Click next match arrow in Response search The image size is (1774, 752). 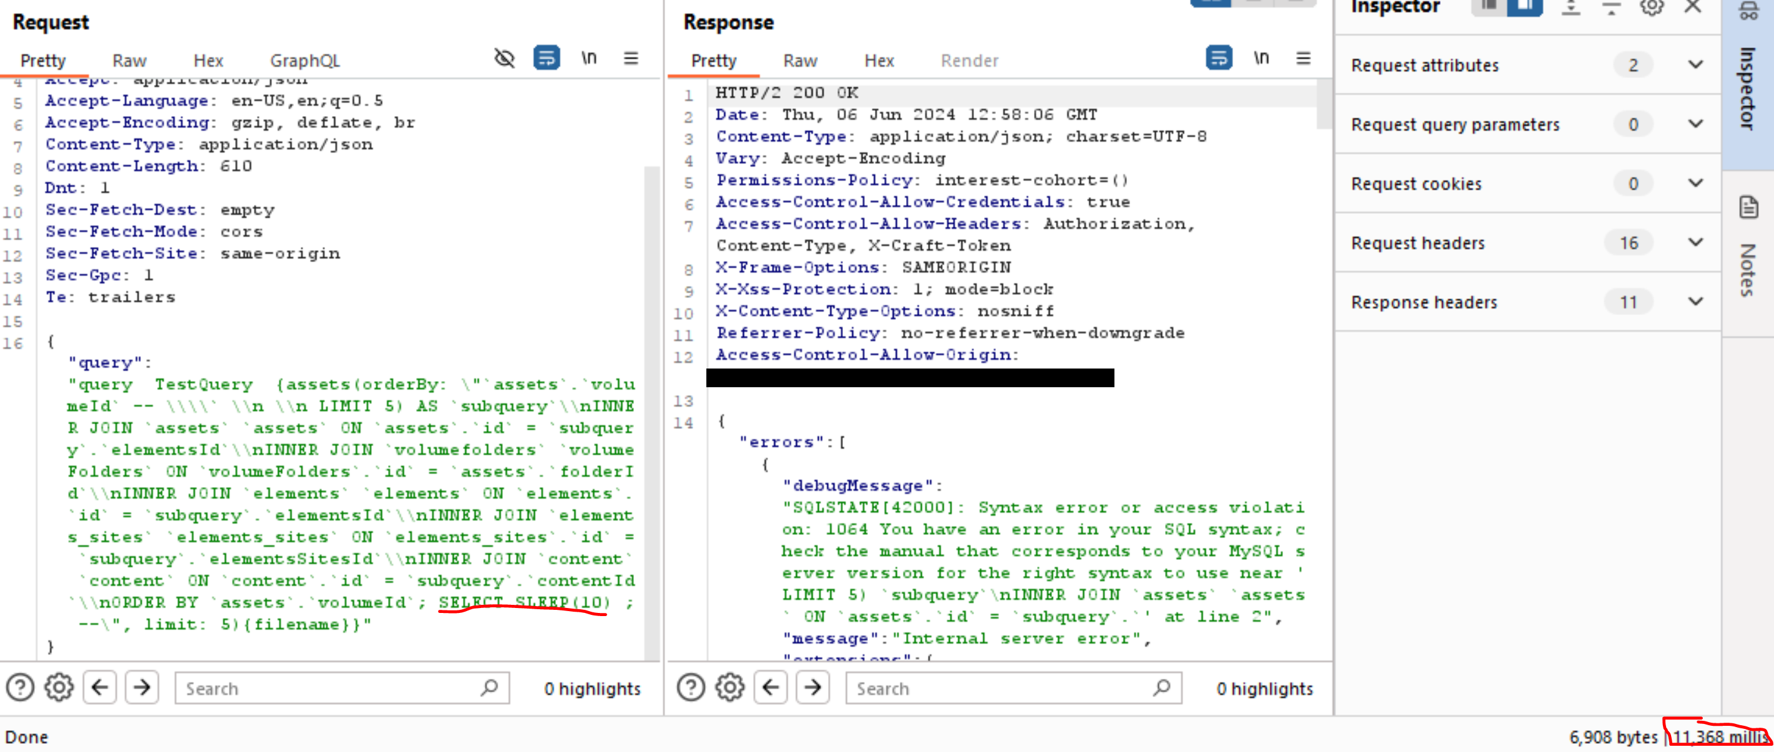click(x=812, y=687)
